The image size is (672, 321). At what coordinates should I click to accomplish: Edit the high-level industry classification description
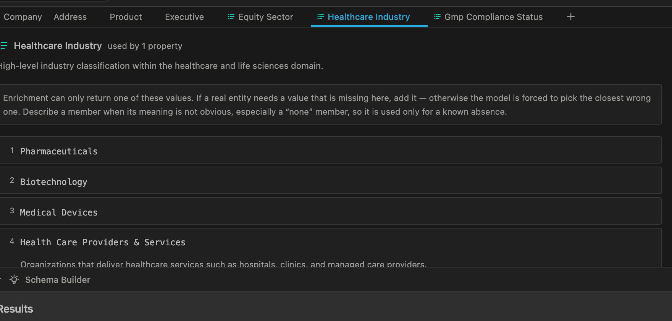(x=161, y=66)
